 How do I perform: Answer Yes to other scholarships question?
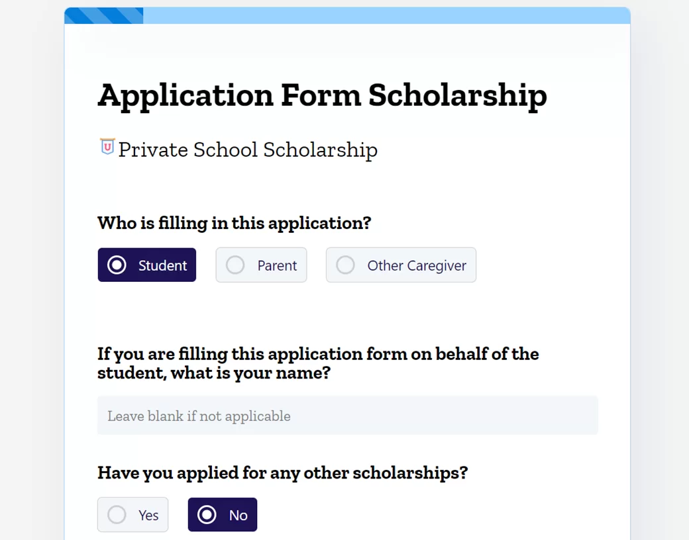pyautogui.click(x=132, y=515)
